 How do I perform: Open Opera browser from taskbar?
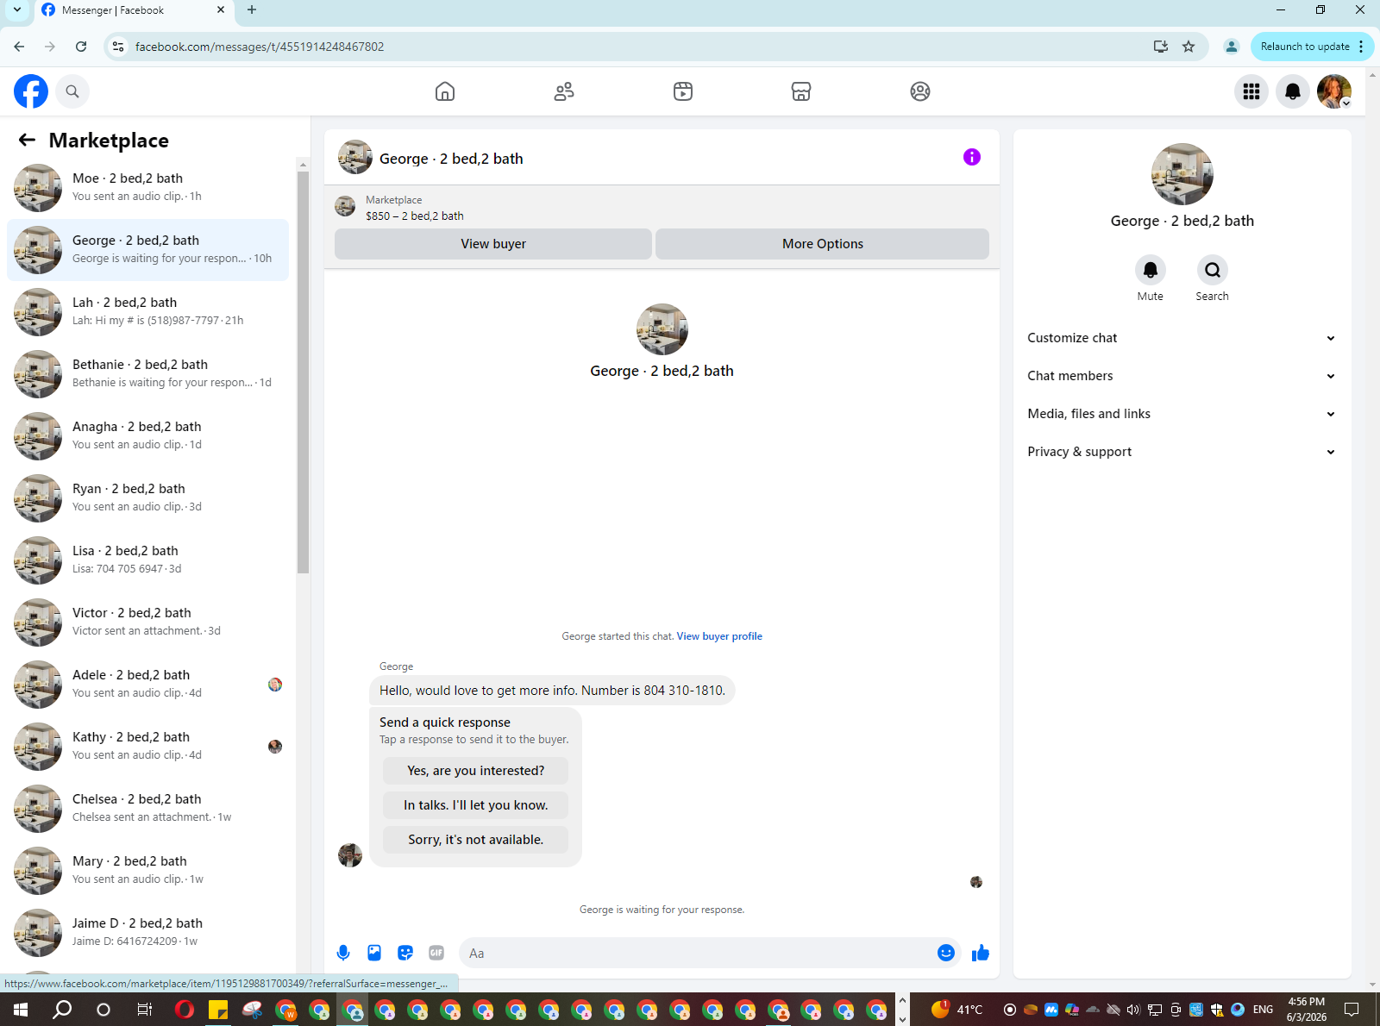coord(184,1010)
